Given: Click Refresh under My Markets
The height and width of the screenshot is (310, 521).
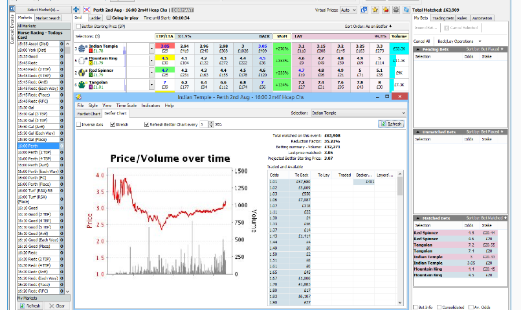Looking at the screenshot, I should (30, 305).
